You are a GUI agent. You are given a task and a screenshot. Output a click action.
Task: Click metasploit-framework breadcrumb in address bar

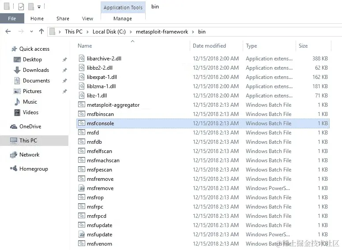tap(162, 32)
